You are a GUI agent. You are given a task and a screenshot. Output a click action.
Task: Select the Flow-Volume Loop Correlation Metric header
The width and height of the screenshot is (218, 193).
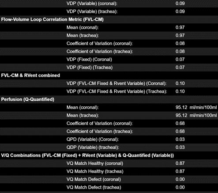(52, 19)
